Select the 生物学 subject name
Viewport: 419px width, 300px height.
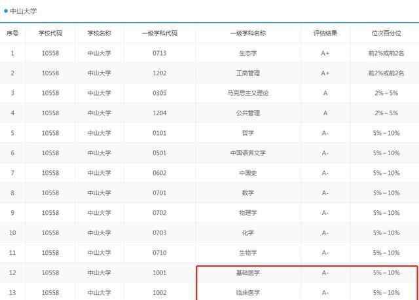[x=248, y=253]
